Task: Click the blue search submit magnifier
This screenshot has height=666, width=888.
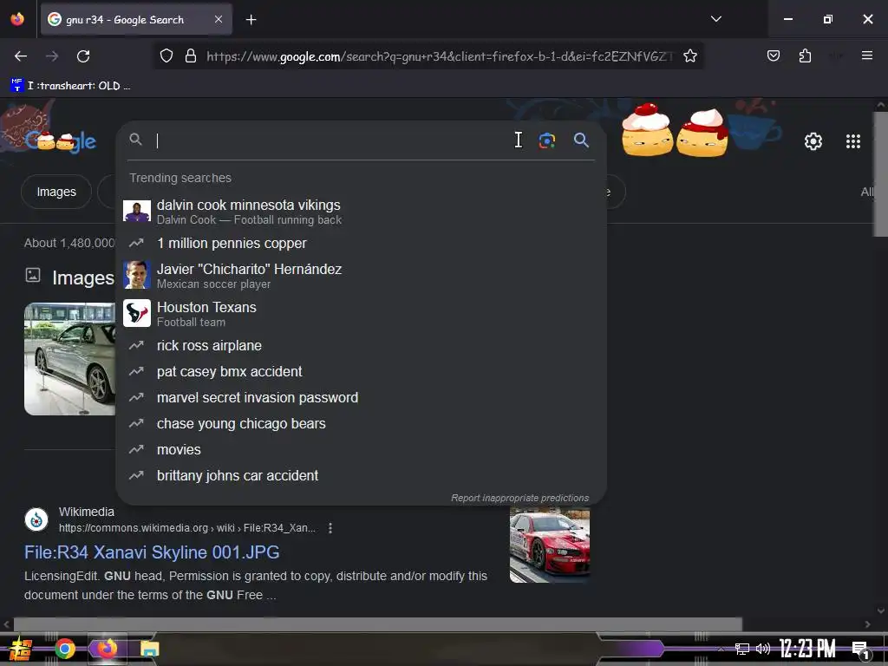Action: [581, 140]
